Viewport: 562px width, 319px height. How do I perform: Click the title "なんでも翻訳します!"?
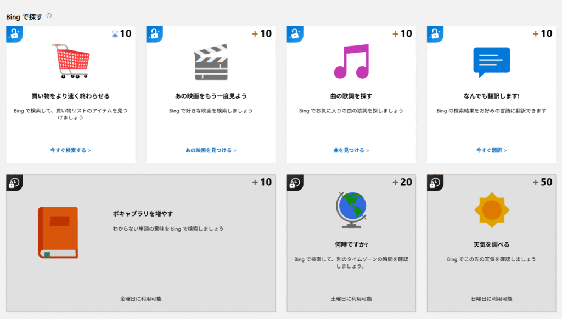click(x=491, y=96)
